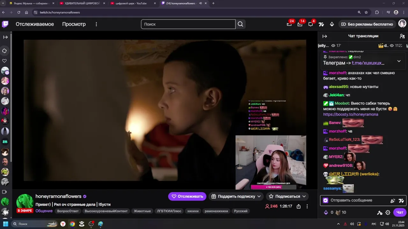Expand the pinned Telegram message chevron
408x229 pixels.
point(399,61)
